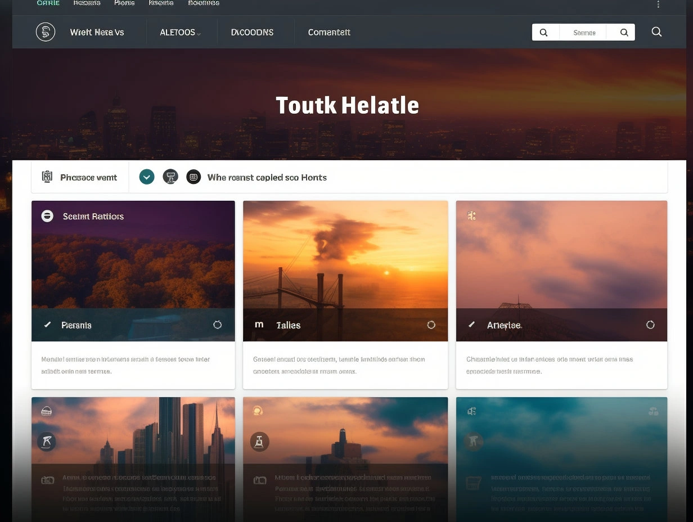The image size is (693, 522).
Task: Click the dark circular badge icon on skyscraper card
Action: pos(46,442)
